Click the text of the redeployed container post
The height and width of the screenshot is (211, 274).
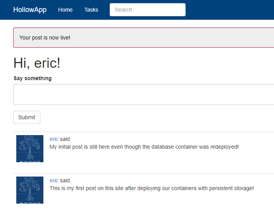click(144, 147)
